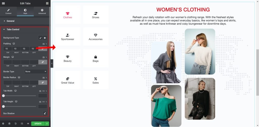Edit Box Shadow with pencil icon
The width and height of the screenshot is (259, 127).
(45, 113)
